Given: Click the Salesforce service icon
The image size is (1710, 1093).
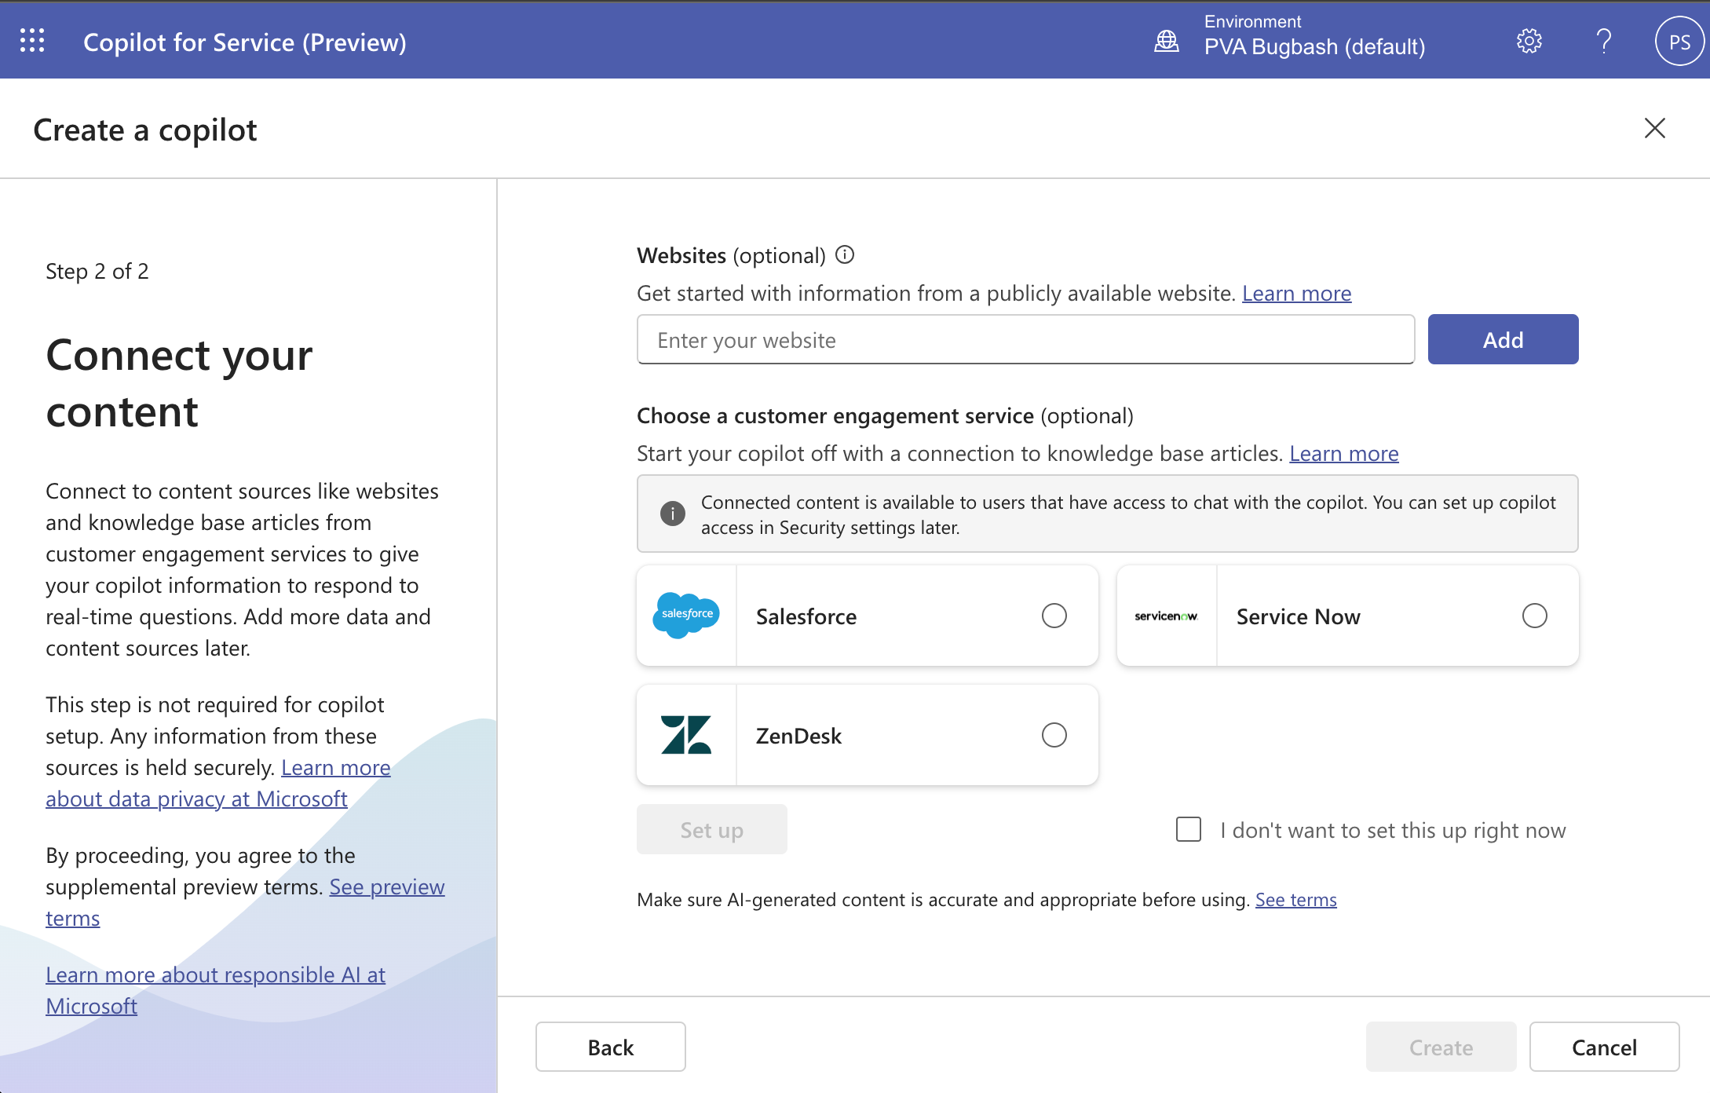Looking at the screenshot, I should pos(687,616).
